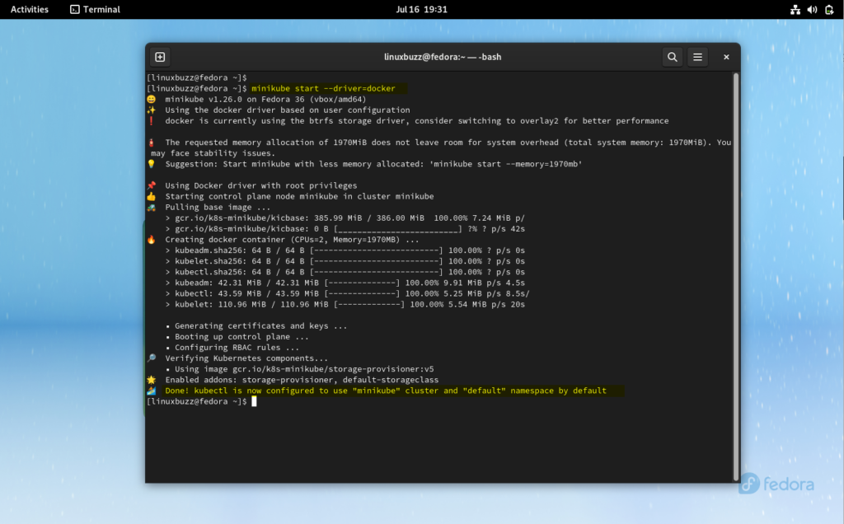Click the final prompt with the cursor block
Image resolution: width=844 pixels, height=524 pixels.
[x=202, y=401]
